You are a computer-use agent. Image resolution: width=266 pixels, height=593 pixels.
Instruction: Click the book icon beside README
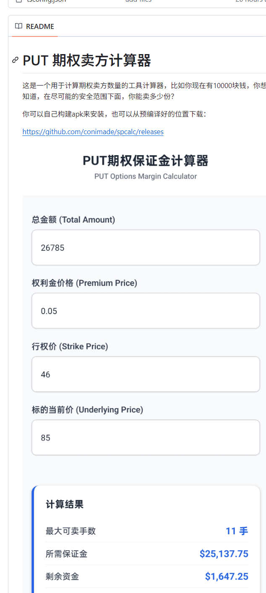(18, 26)
